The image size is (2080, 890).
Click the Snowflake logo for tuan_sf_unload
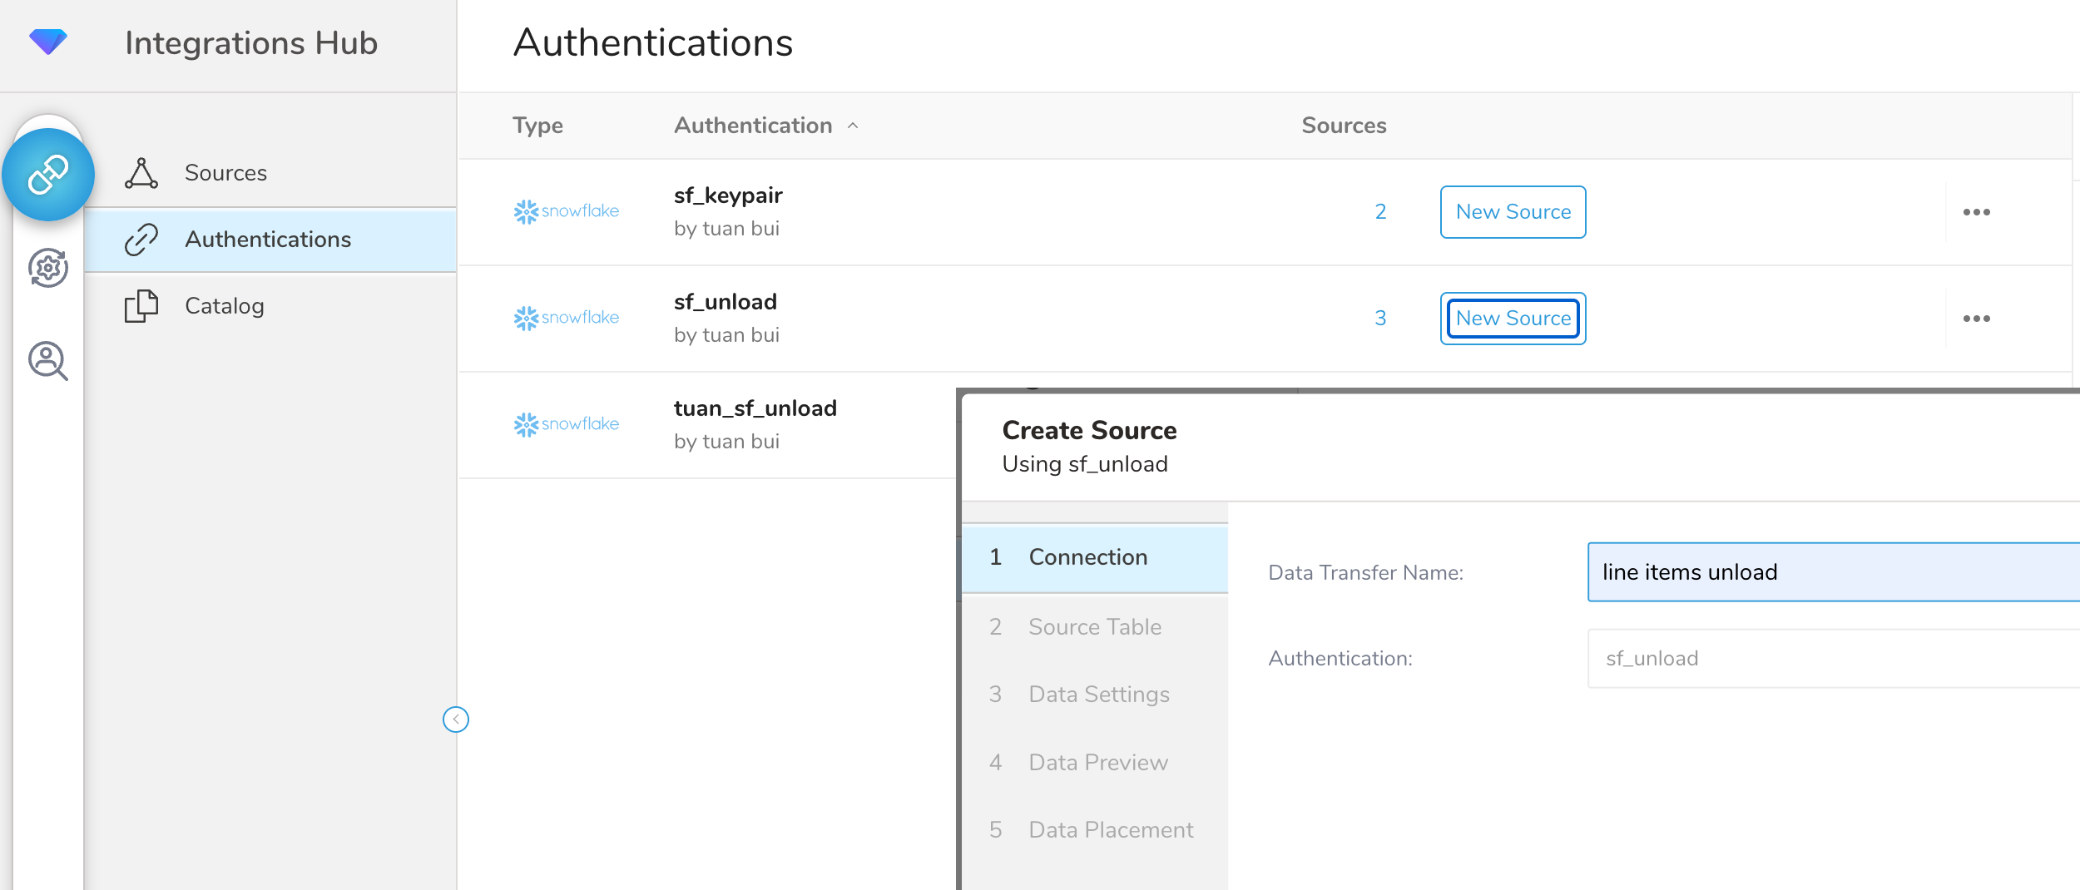[567, 425]
